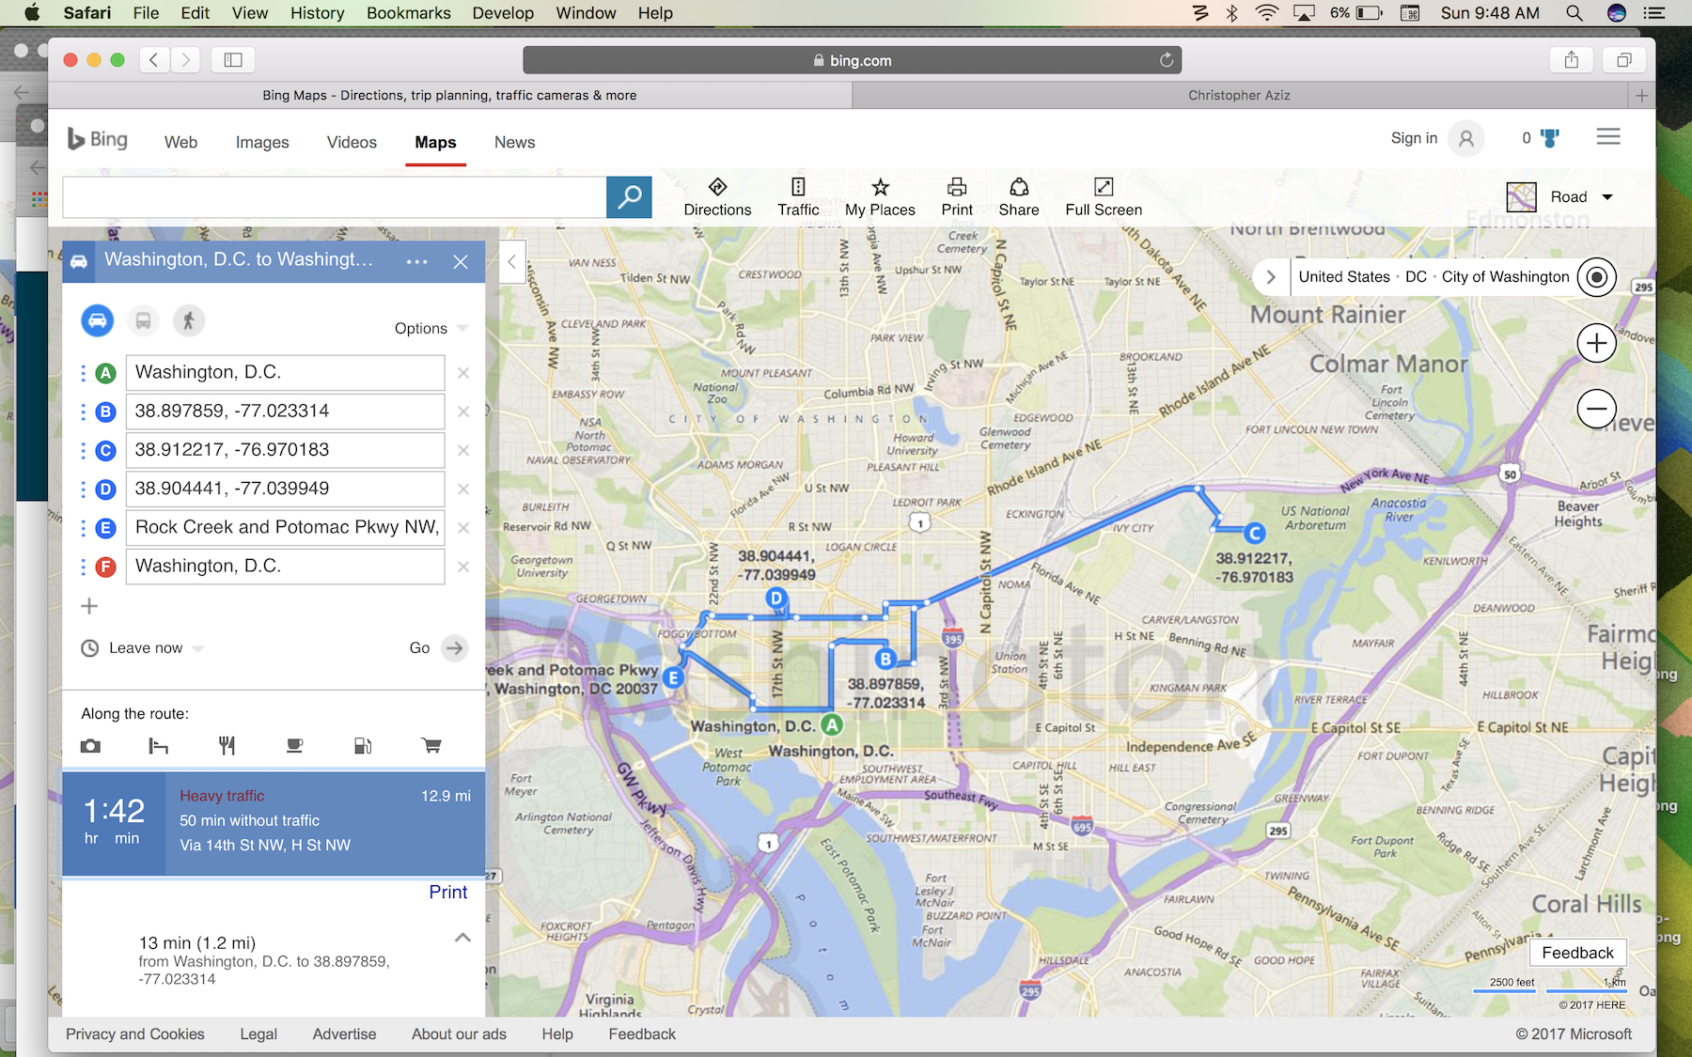
Task: Remove waypoint A Washington, D.C.
Action: tap(463, 373)
